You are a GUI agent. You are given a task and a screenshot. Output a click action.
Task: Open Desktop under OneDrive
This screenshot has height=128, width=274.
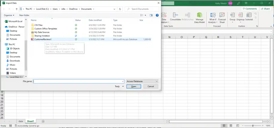click(x=12, y=31)
